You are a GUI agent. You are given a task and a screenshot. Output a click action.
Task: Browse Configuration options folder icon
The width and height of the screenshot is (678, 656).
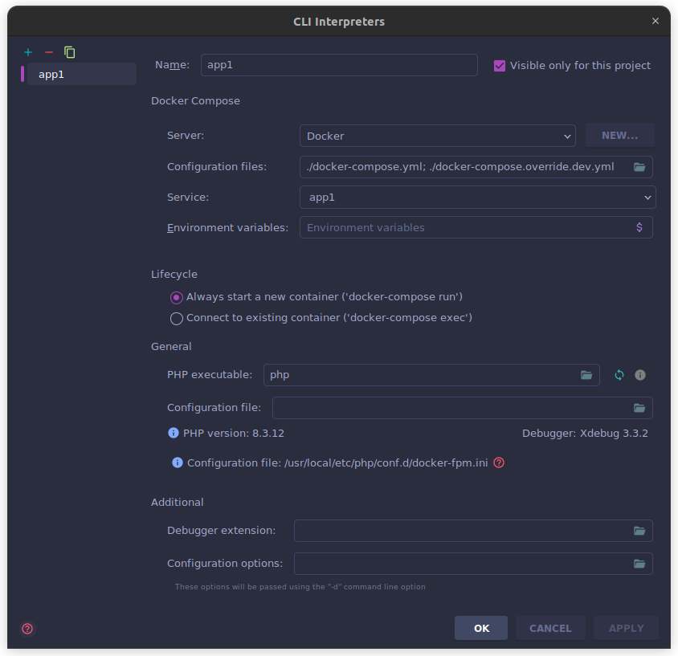pos(639,564)
